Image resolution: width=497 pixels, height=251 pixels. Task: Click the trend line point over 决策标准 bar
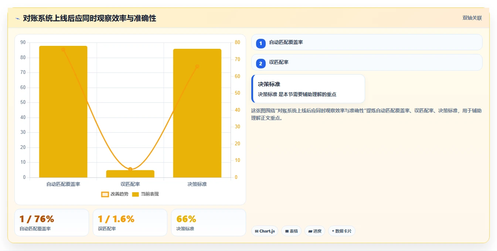pyautogui.click(x=197, y=67)
